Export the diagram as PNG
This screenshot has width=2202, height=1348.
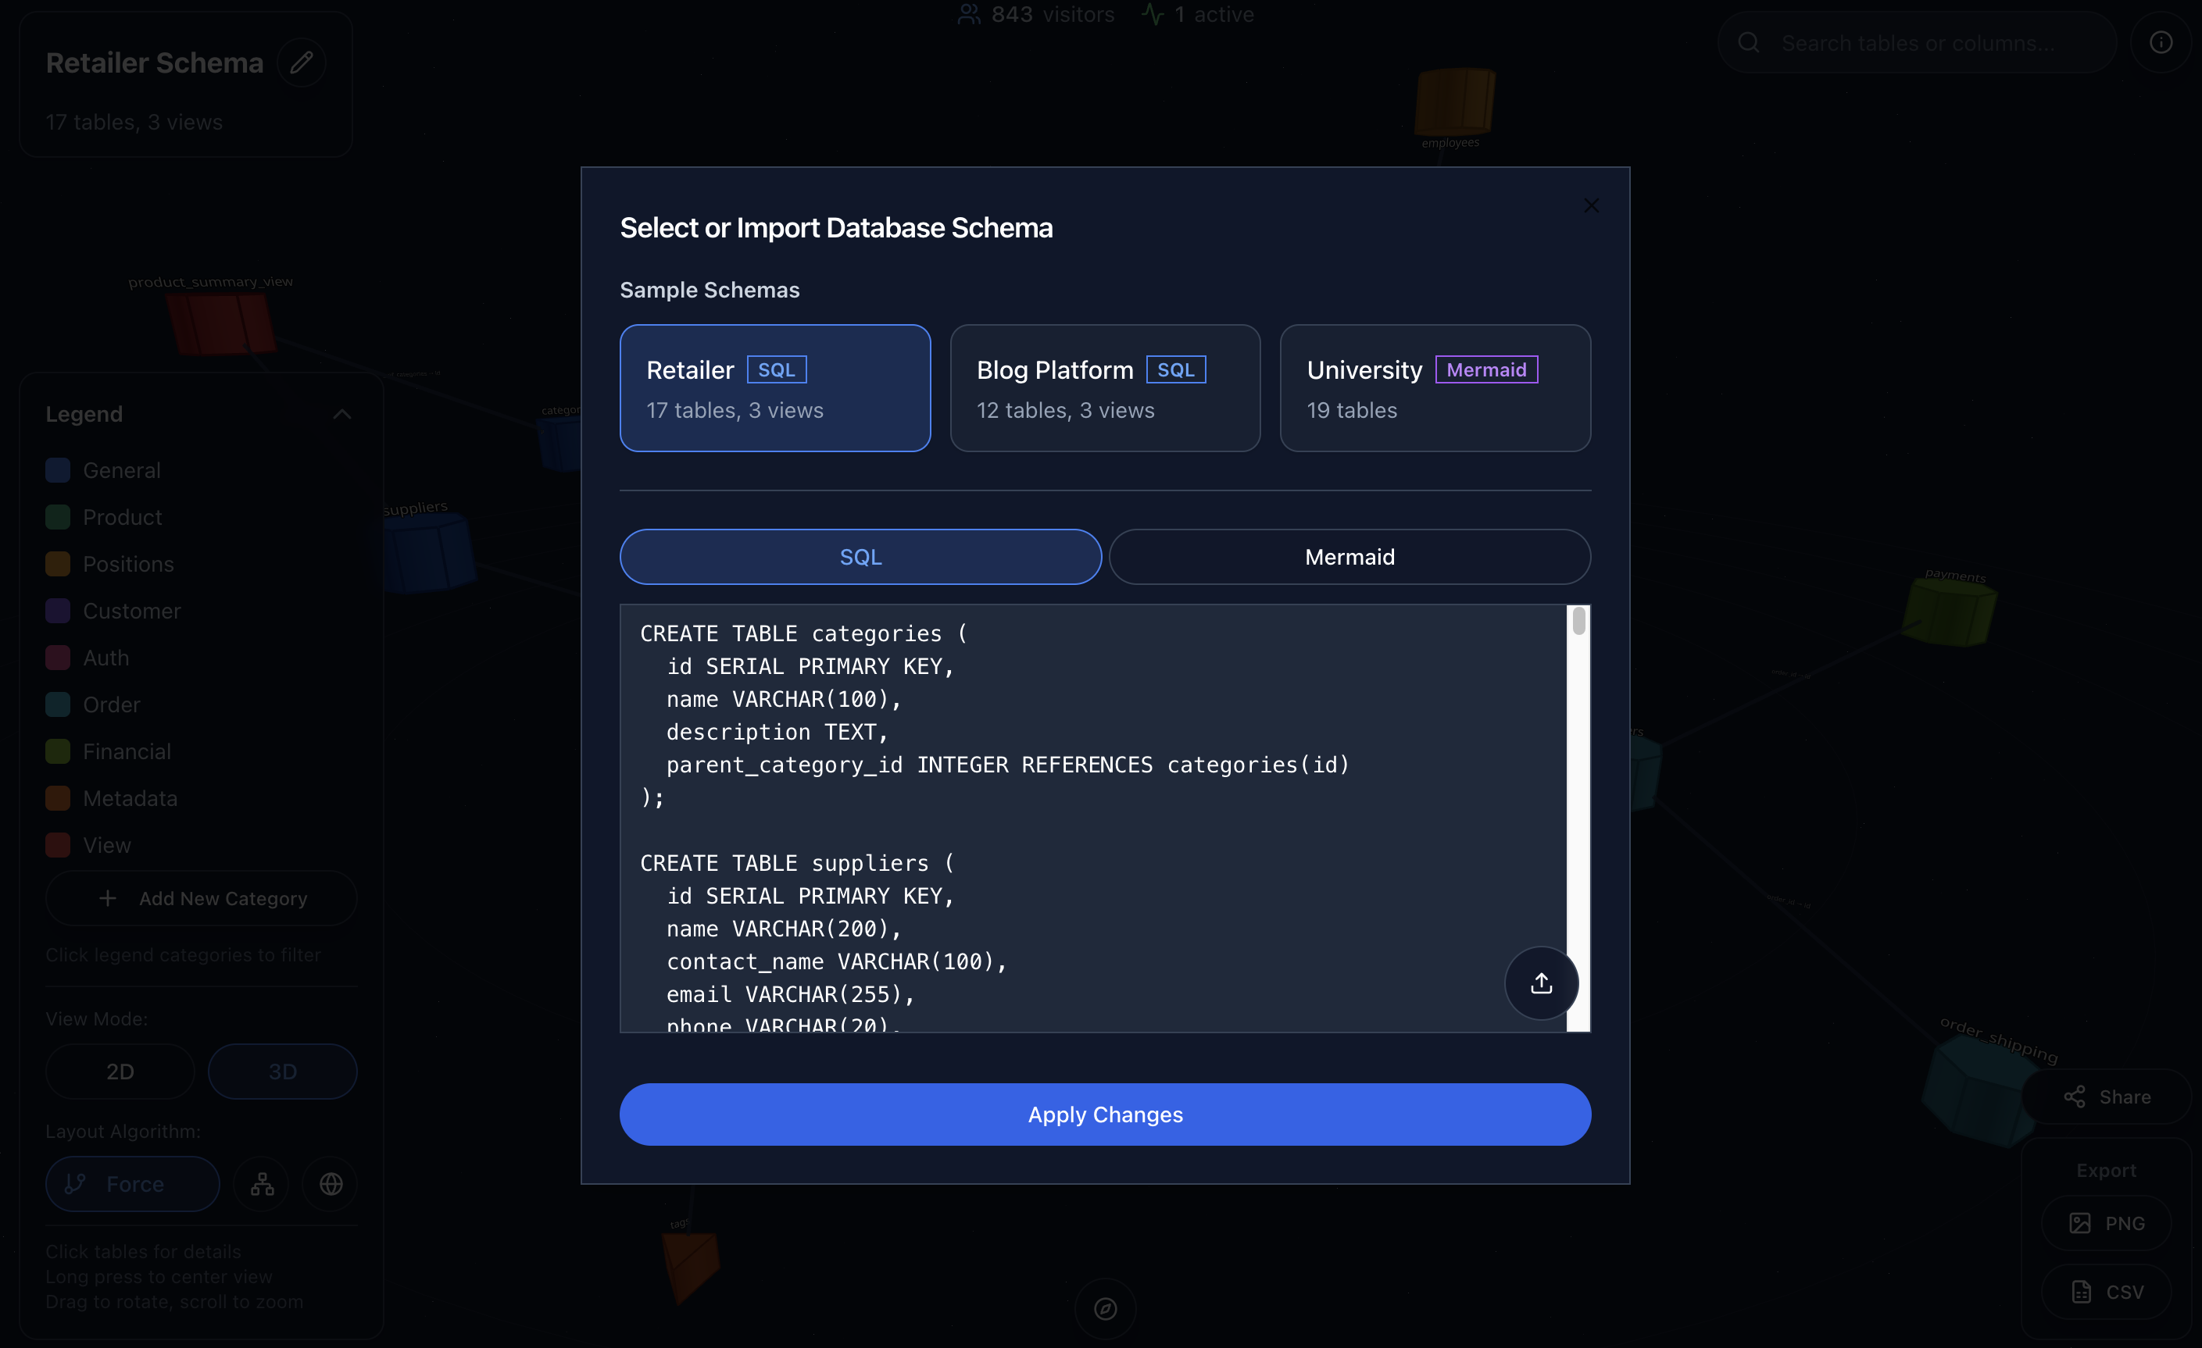pos(2105,1223)
